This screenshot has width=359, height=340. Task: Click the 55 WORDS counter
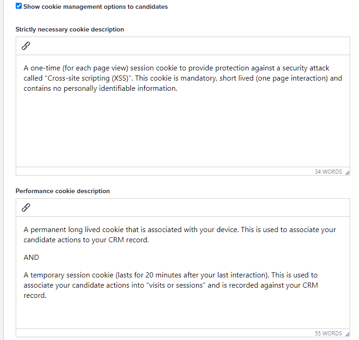click(328, 334)
